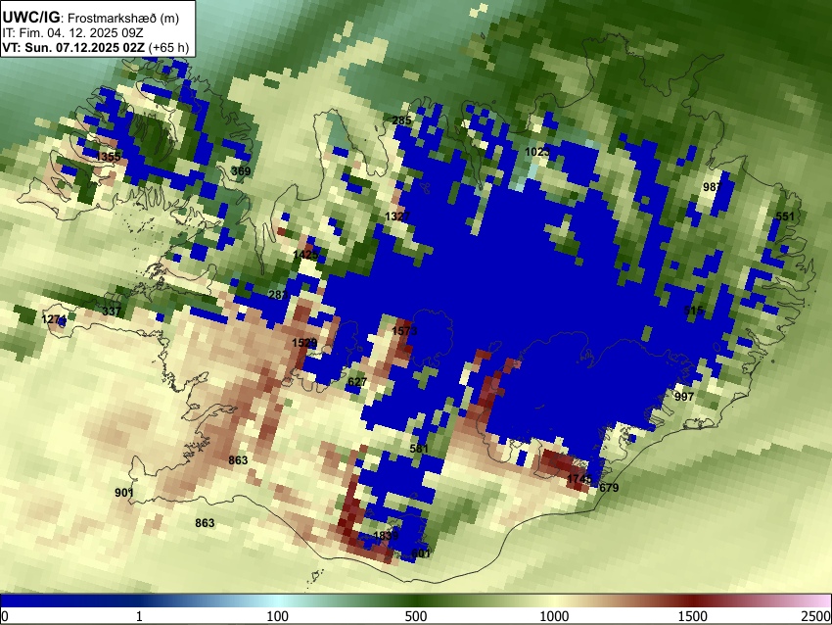This screenshot has height=625, width=832.
Task: Click the map value label 901
Action: point(124,493)
